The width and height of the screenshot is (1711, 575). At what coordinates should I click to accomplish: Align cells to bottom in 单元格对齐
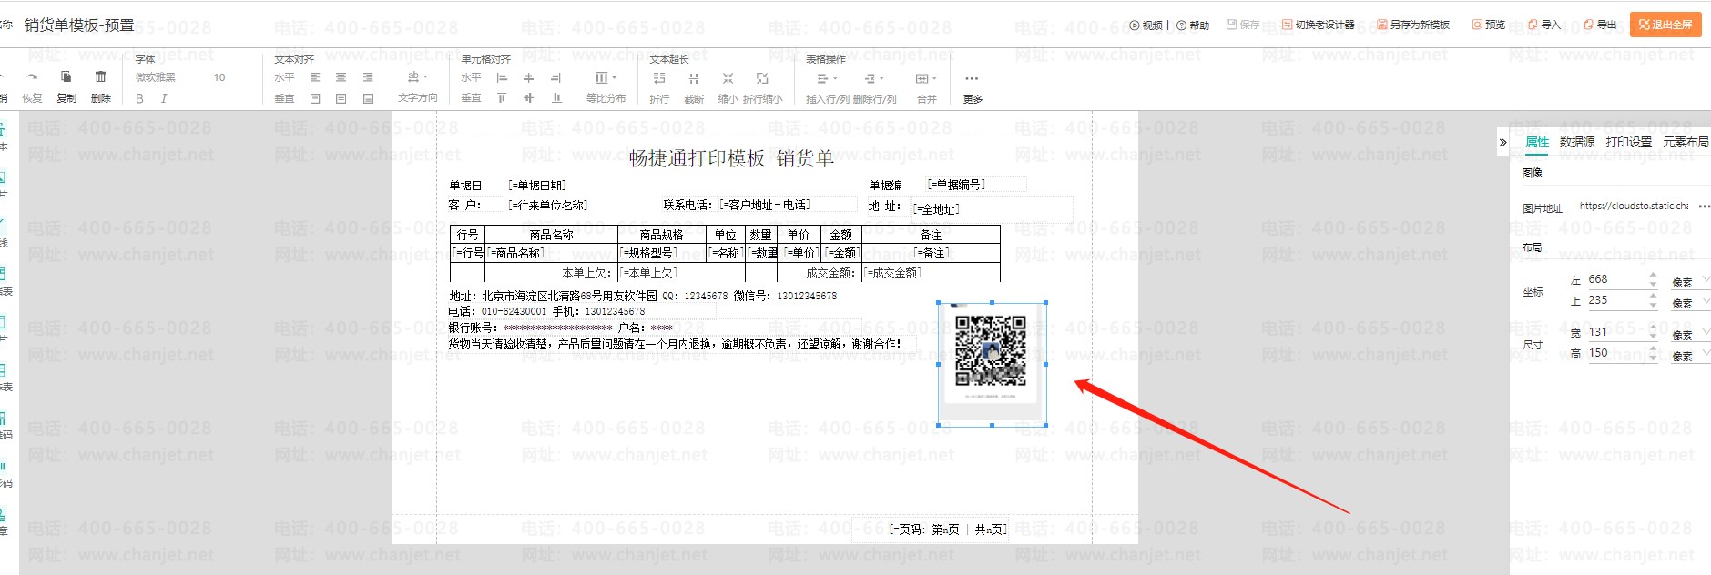coord(556,97)
